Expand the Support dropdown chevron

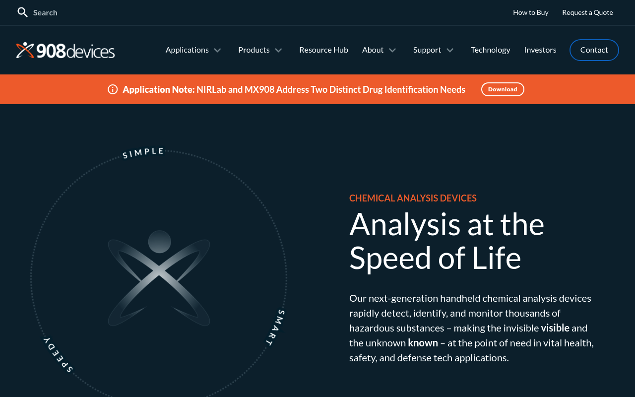click(450, 50)
